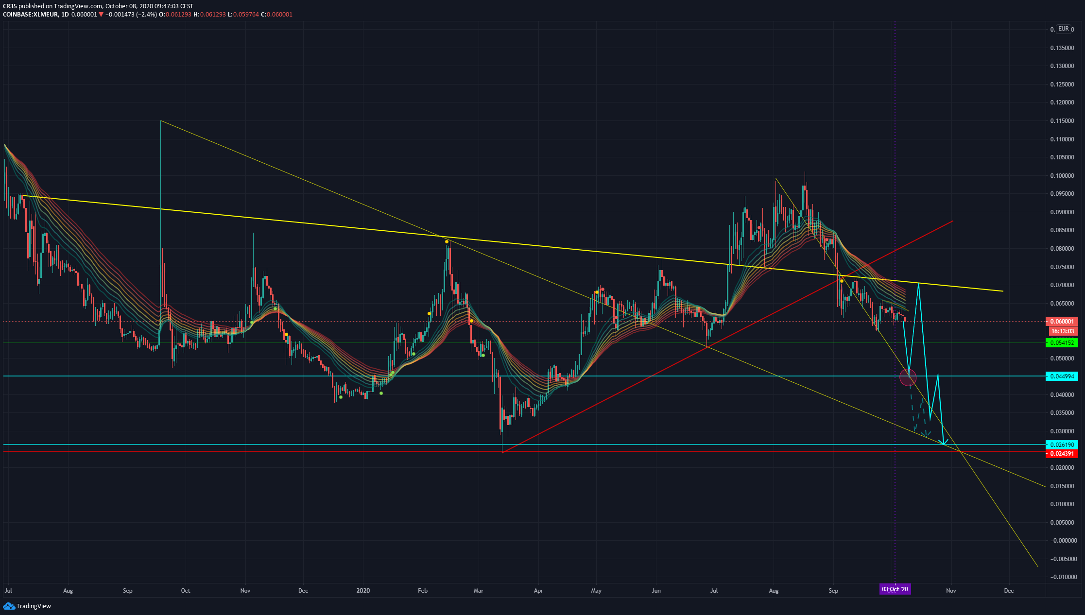Click the Mar label on time axis
Image resolution: width=1085 pixels, height=615 pixels.
(x=479, y=591)
